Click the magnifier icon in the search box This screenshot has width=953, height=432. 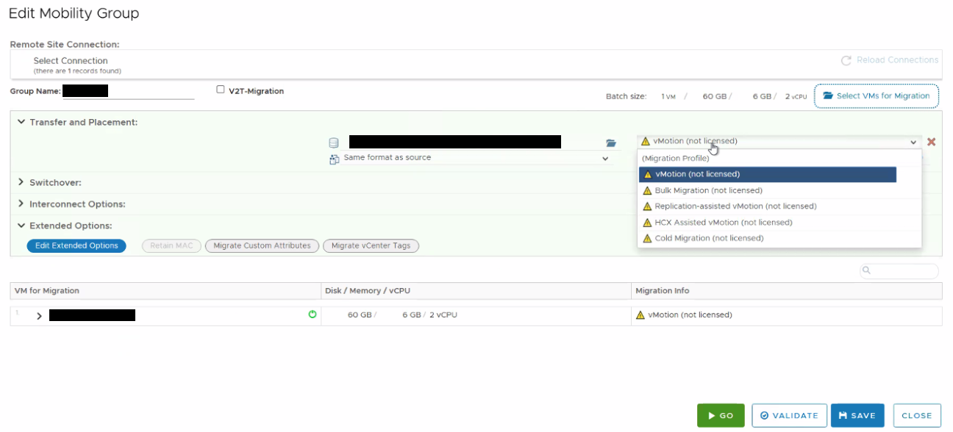[x=868, y=271]
